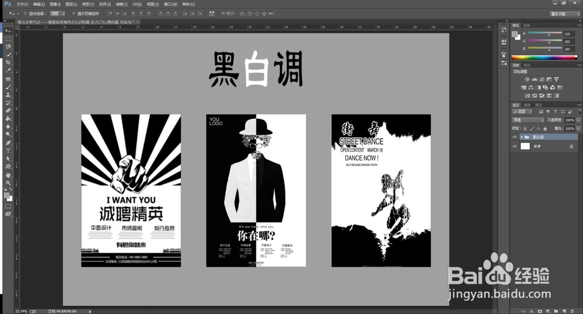Open the 图像 menu
Screen dimensions: 583x314
point(55,4)
